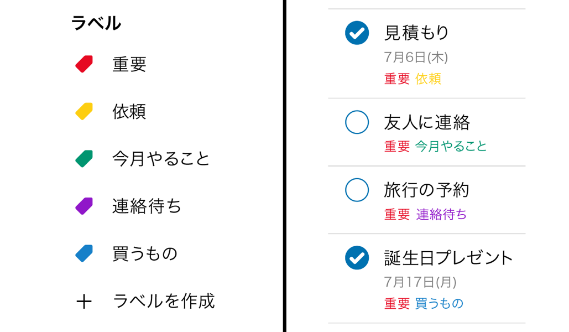Mark 友人に連絡 as complete
The height and width of the screenshot is (332, 569).
tap(357, 123)
